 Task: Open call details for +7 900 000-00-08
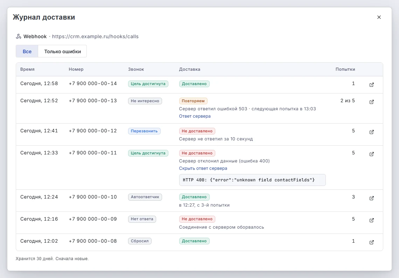coord(371,242)
